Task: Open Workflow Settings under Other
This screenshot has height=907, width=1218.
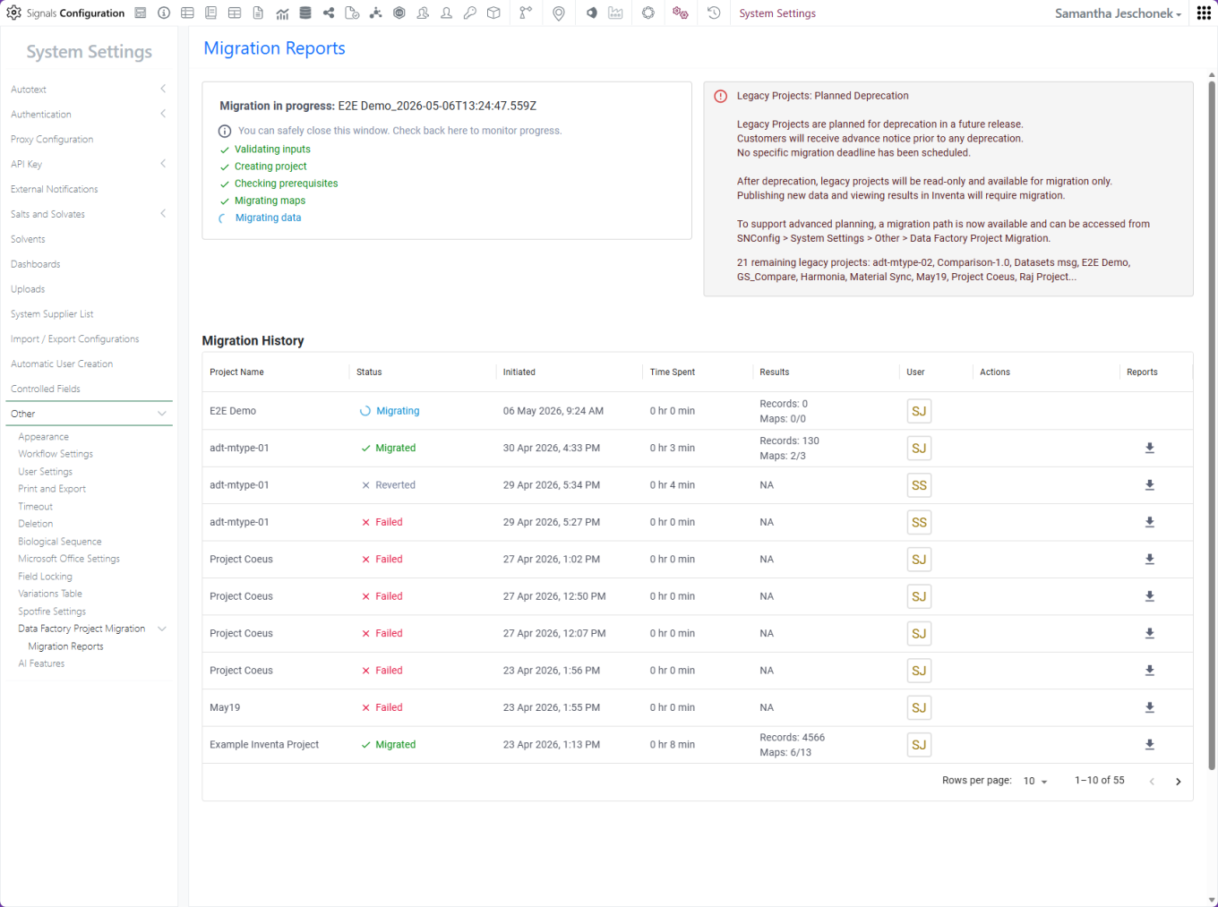Action: pyautogui.click(x=56, y=454)
